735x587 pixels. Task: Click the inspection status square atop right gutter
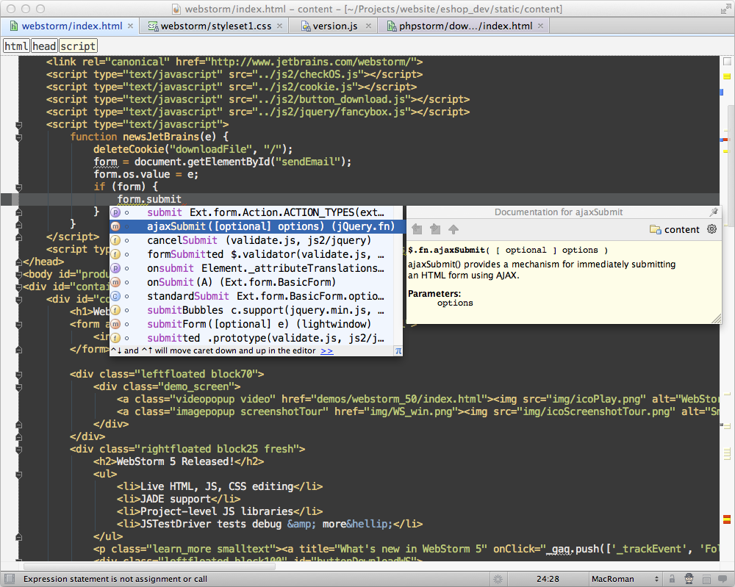pos(727,62)
